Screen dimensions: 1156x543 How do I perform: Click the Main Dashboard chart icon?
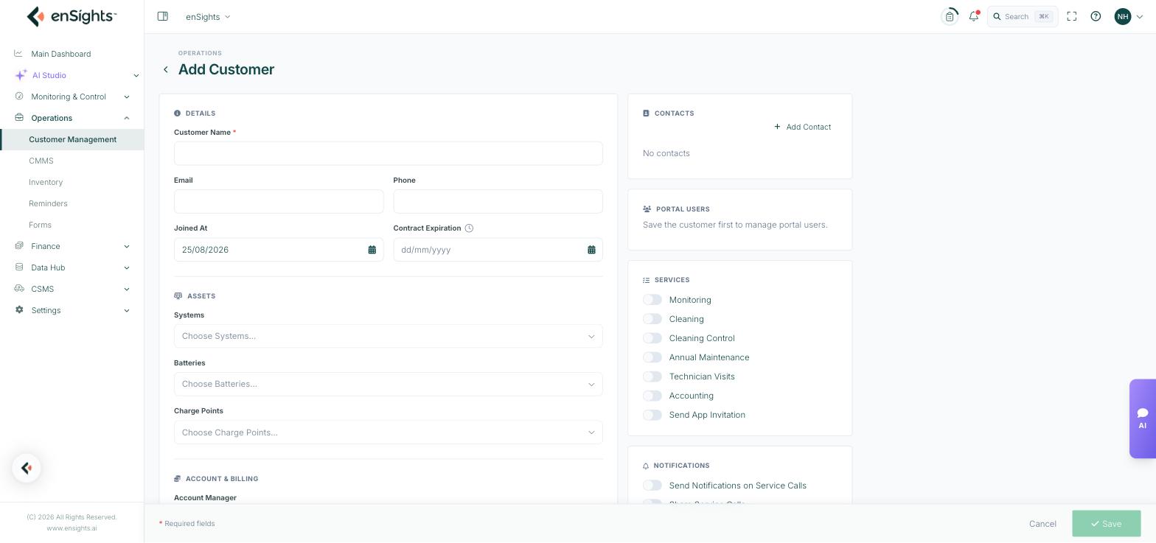click(x=18, y=53)
